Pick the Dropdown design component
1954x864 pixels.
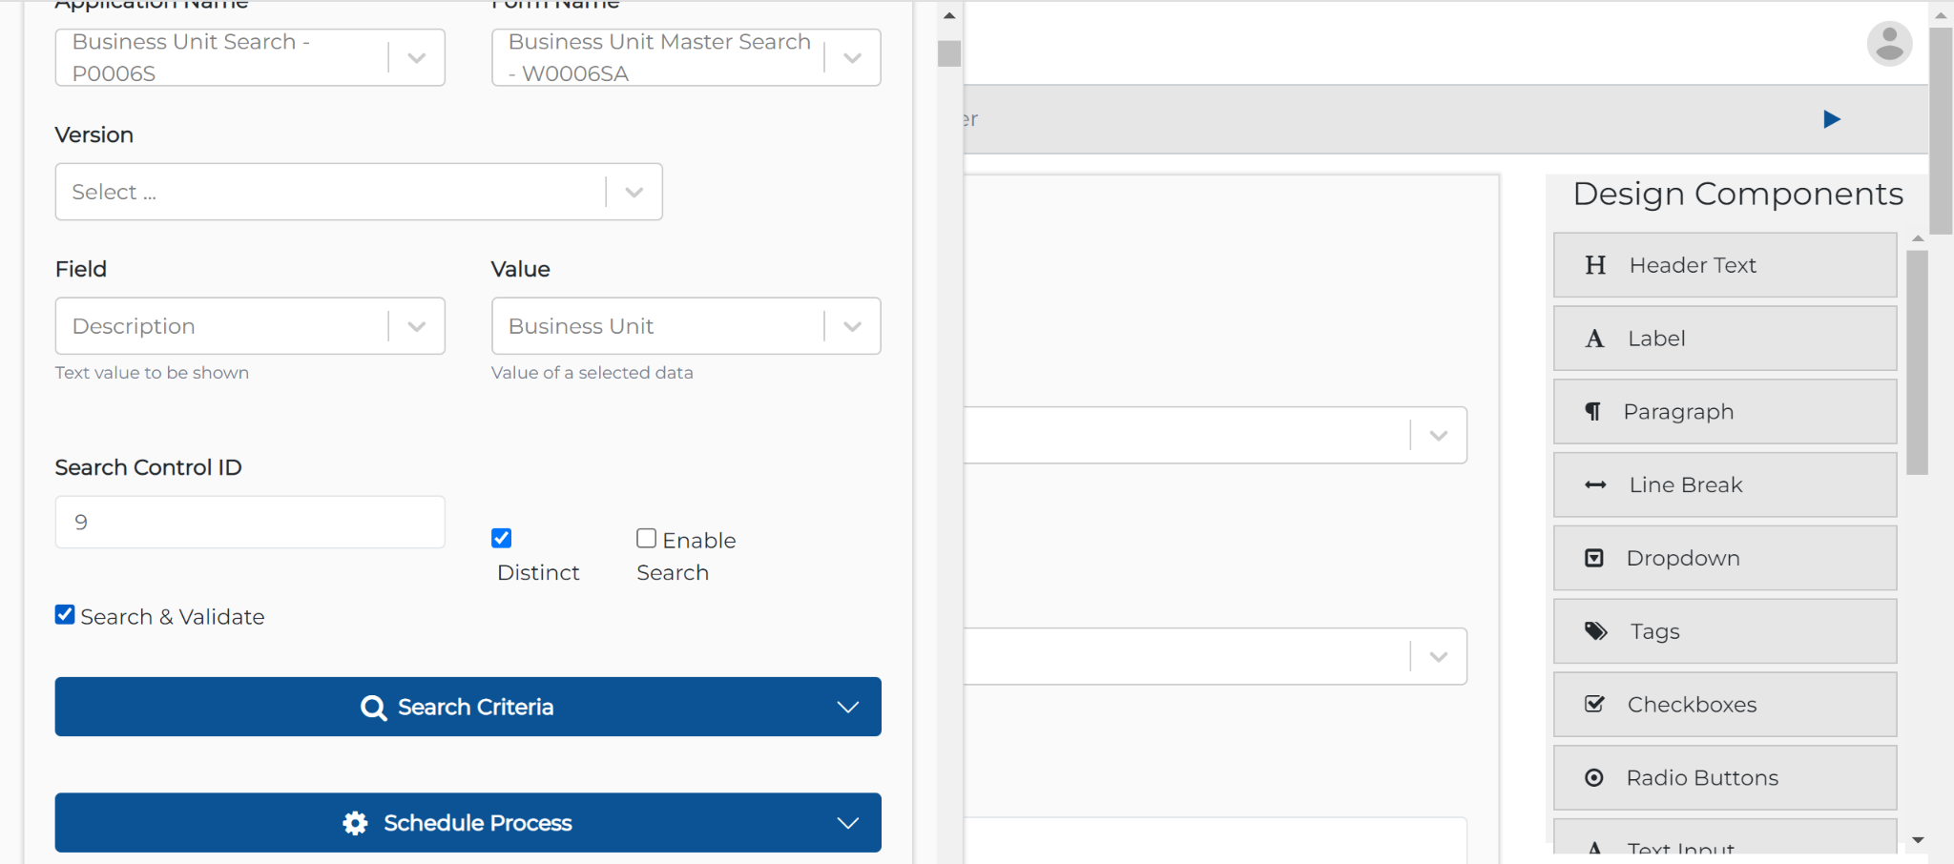coord(1724,558)
